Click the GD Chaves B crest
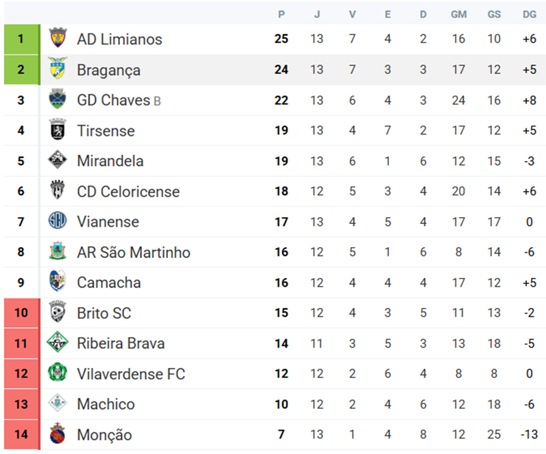The image size is (546, 454). [x=58, y=100]
